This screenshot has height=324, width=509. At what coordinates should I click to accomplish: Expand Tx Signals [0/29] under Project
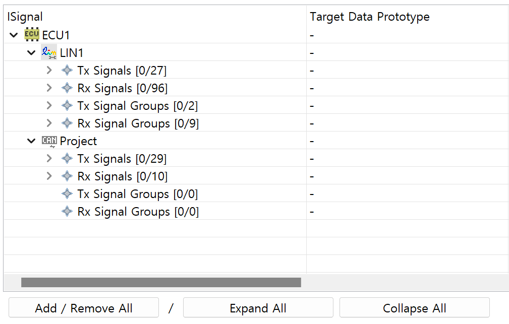pyautogui.click(x=49, y=158)
